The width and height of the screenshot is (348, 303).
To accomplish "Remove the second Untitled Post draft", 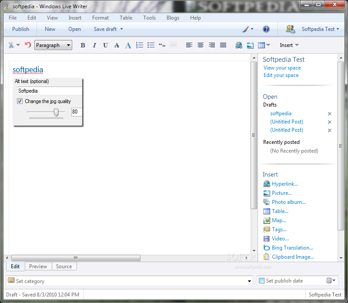I will pos(330,130).
